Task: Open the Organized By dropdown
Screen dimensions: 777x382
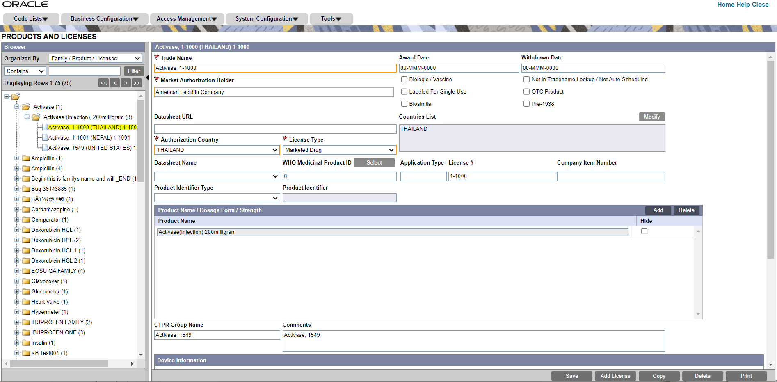Action: click(x=96, y=58)
